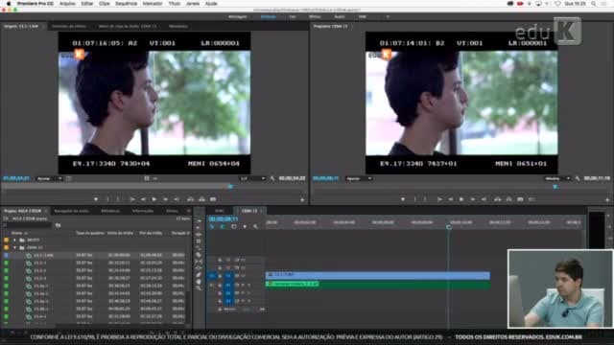
Task: Open the Arquivo menu
Action: pyautogui.click(x=67, y=4)
